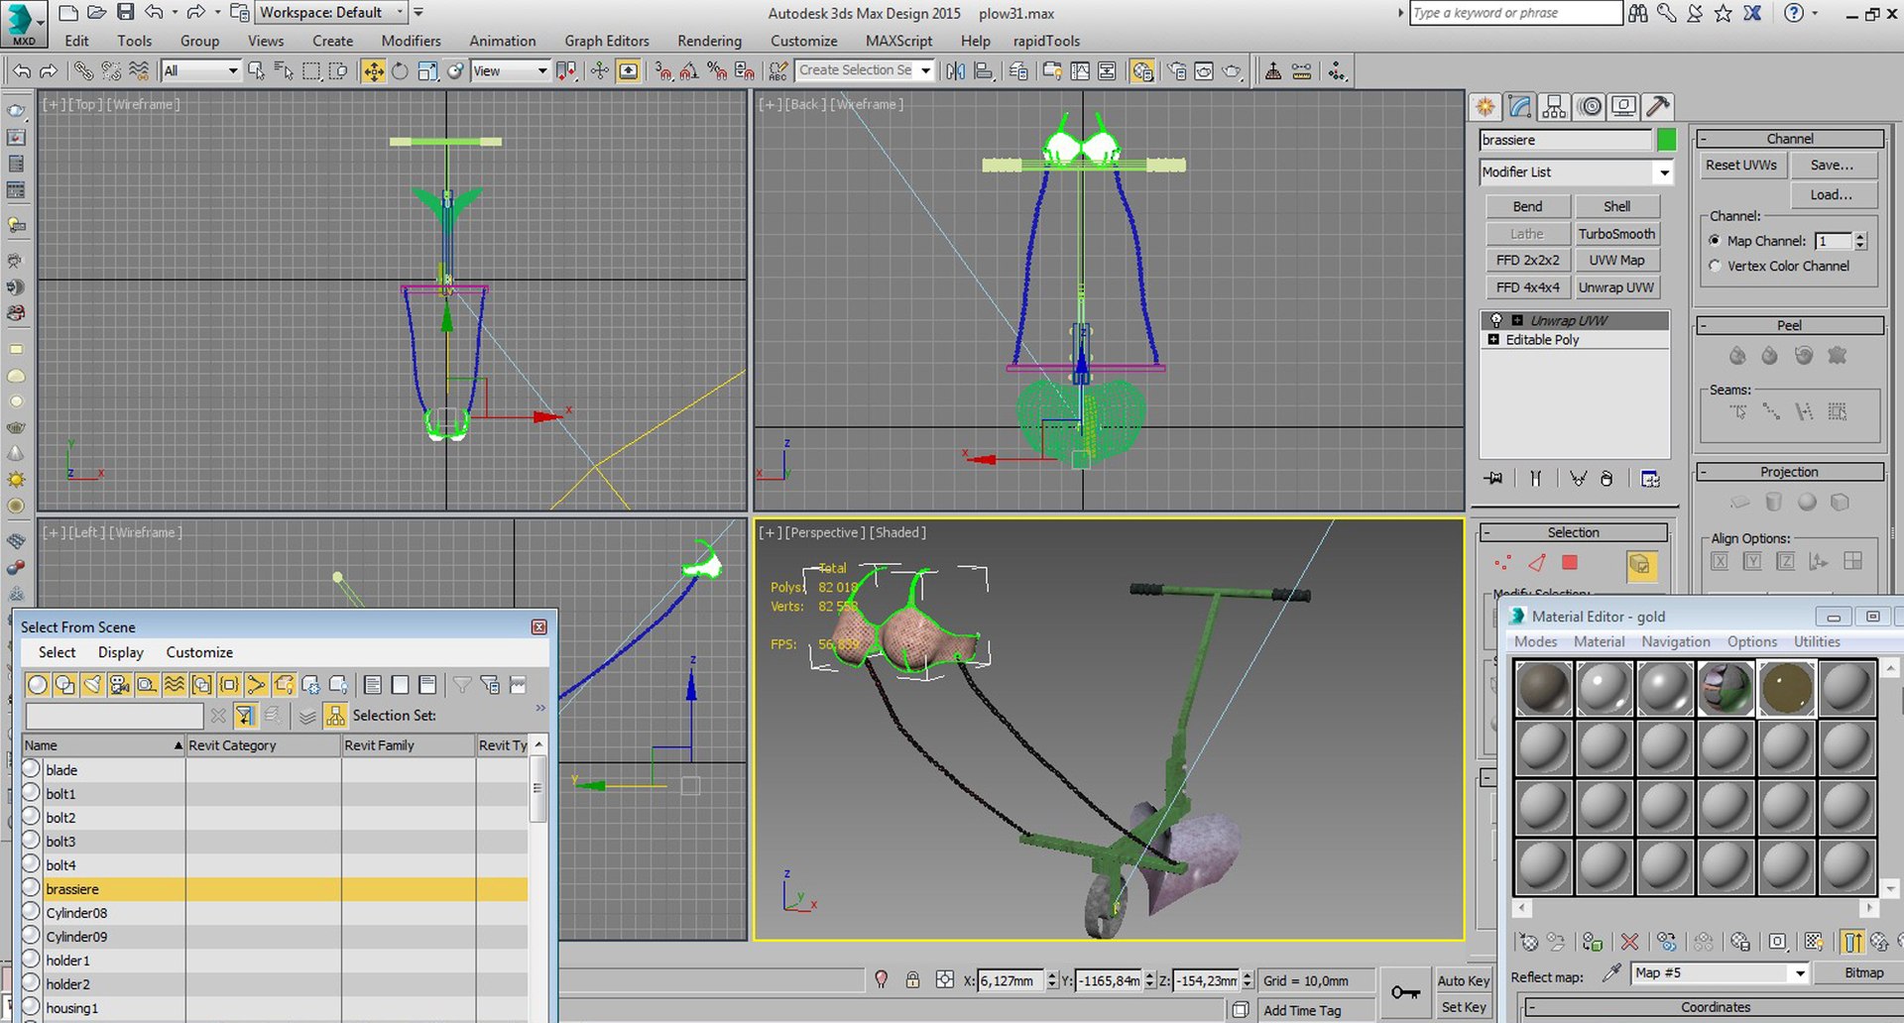The width and height of the screenshot is (1904, 1023).
Task: Open the Workspace Default dropdown
Action: pyautogui.click(x=331, y=13)
